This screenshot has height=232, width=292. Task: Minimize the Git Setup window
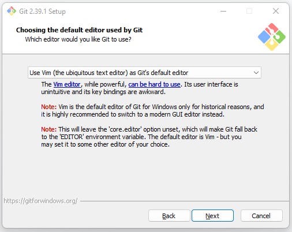tap(223, 11)
